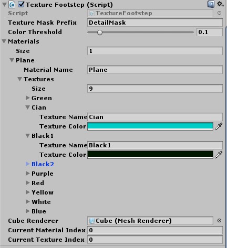Collapse the Cian texture entry
The height and width of the screenshot is (248, 227).
[27, 107]
